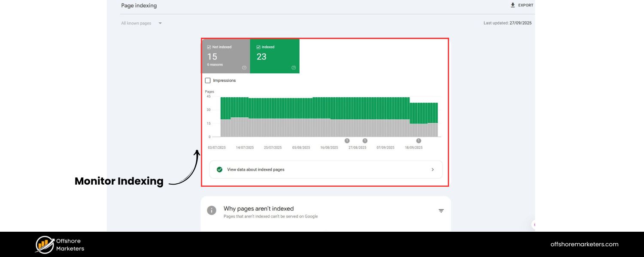Open the help tooltip on Not indexed card
This screenshot has width=644, height=257.
[244, 67]
